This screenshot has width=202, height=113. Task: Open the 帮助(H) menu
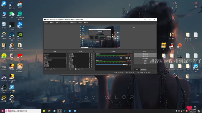coord(86,22)
